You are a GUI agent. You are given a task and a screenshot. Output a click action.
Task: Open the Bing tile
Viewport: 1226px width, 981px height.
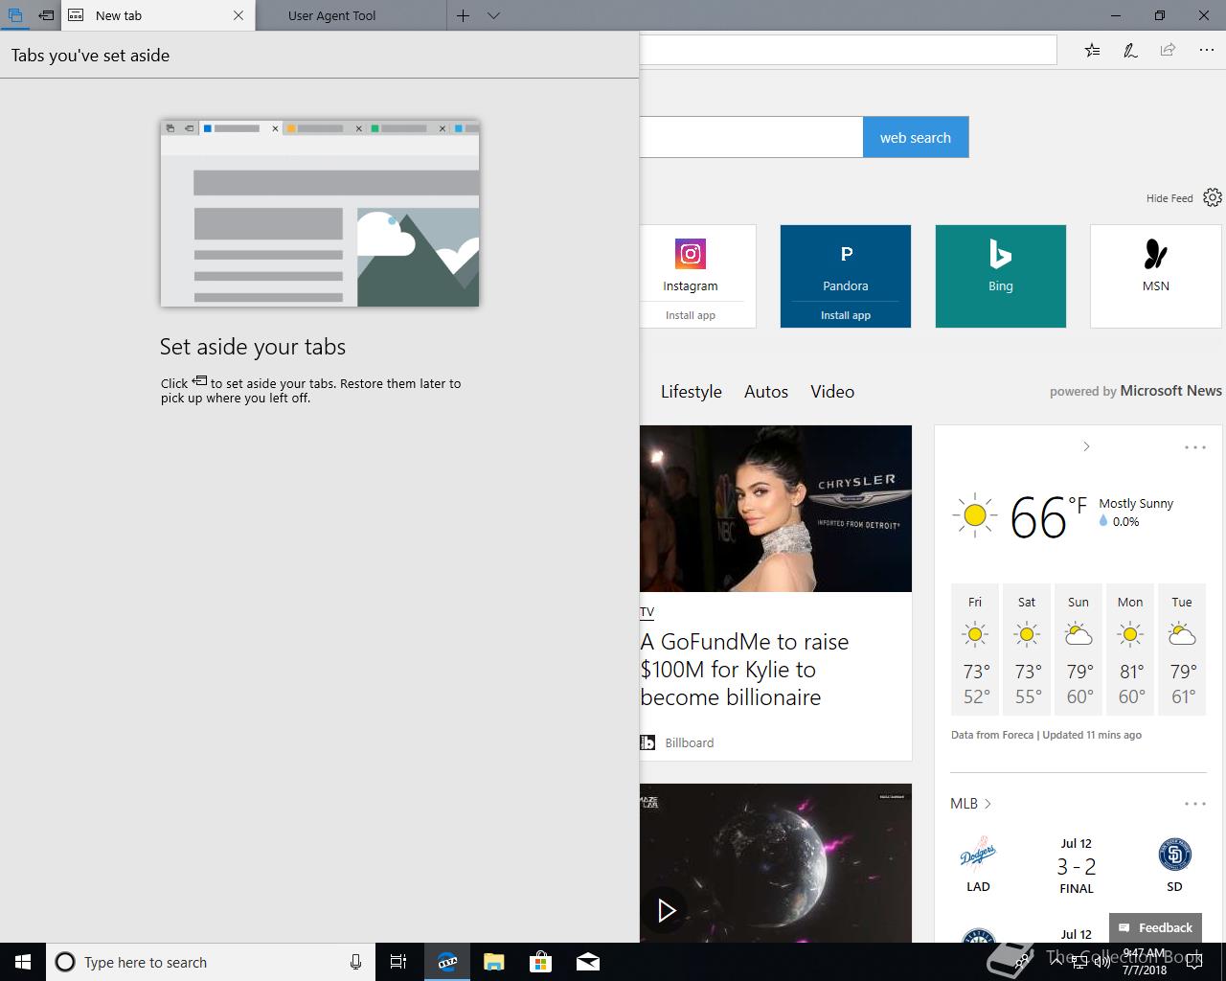1001,276
